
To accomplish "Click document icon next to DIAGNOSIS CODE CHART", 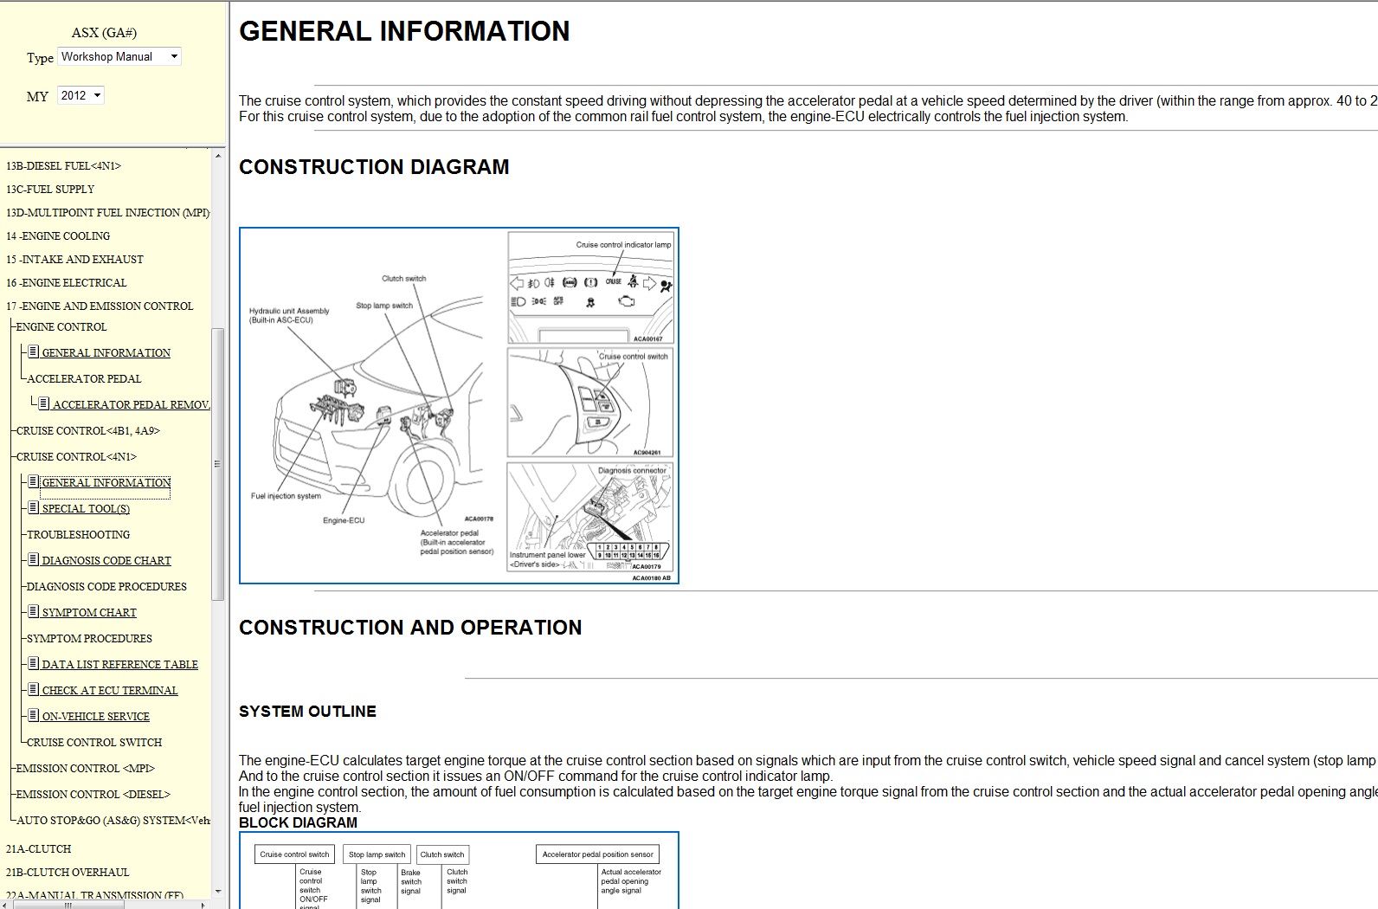I will pyautogui.click(x=33, y=560).
